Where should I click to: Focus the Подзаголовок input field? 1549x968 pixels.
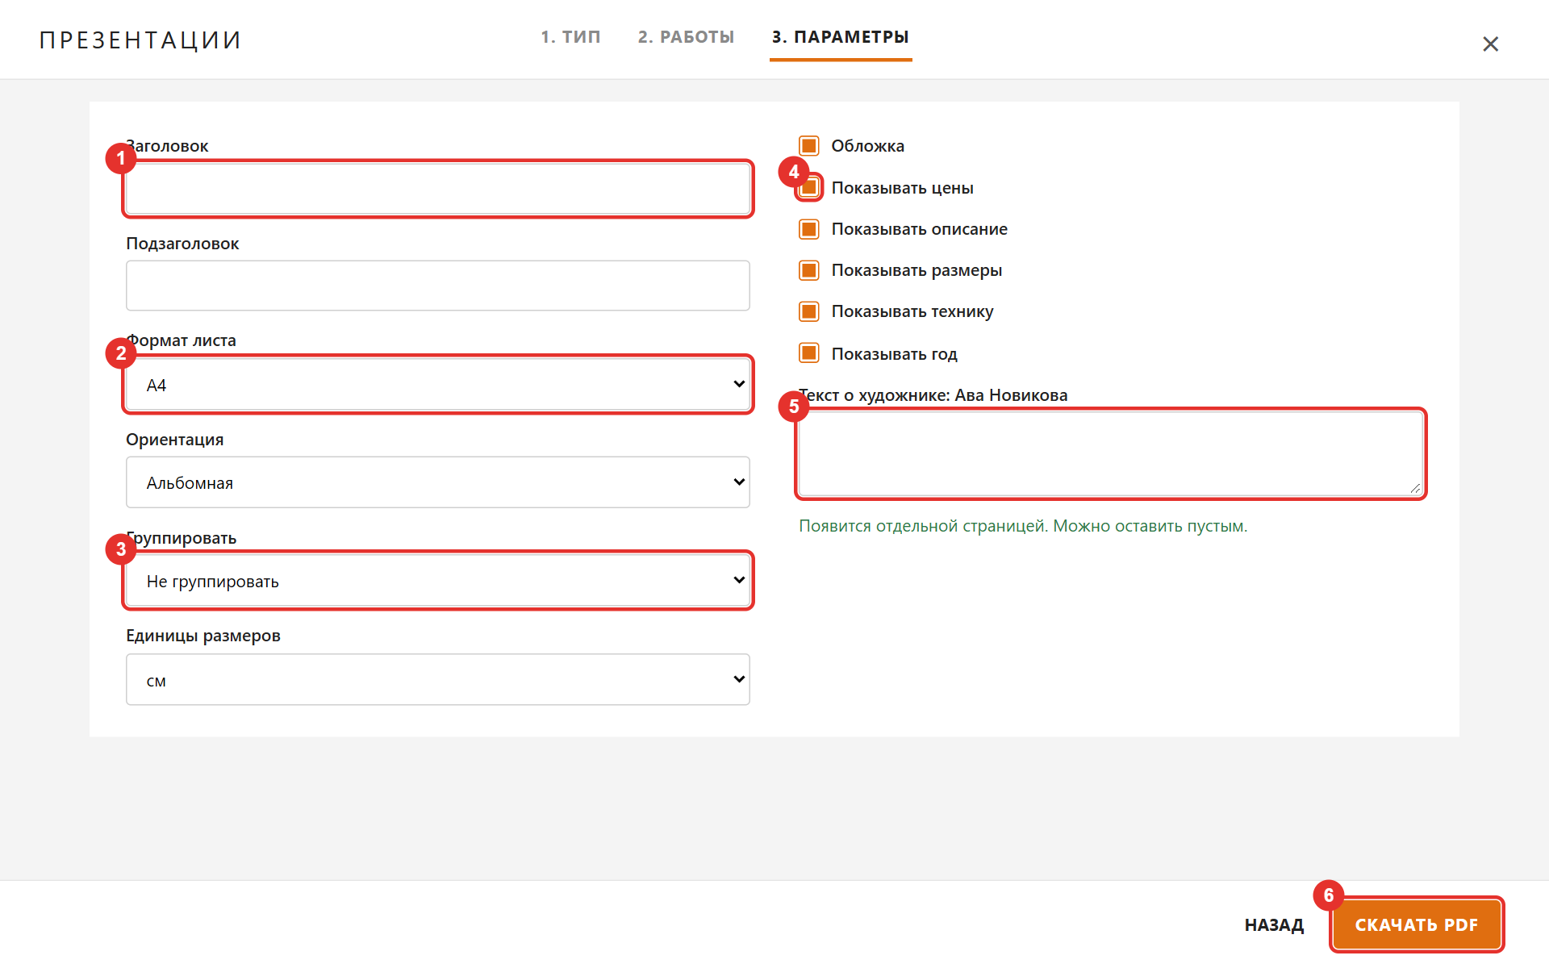(x=438, y=286)
